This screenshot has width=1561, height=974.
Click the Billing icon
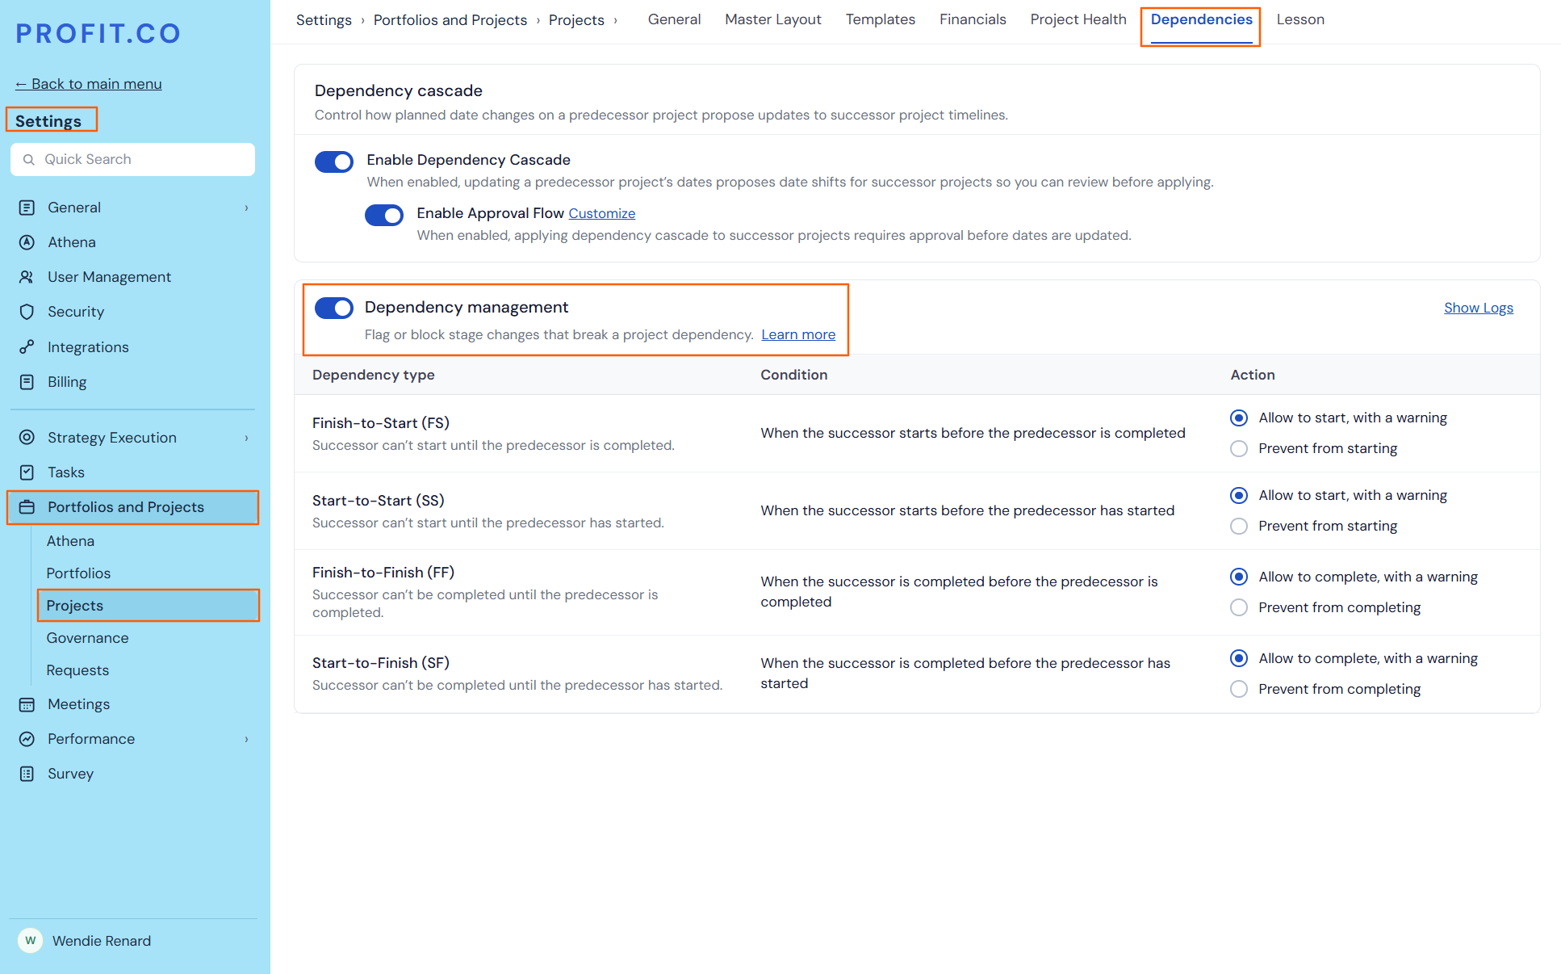pyautogui.click(x=27, y=382)
